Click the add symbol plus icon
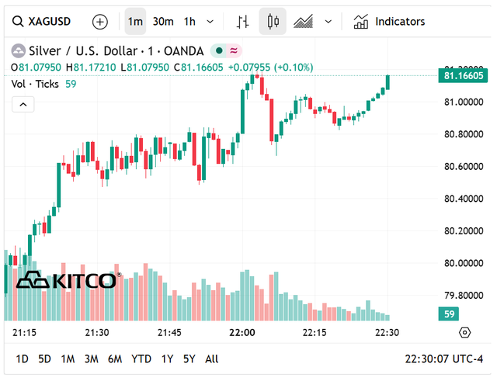Screen dimensions: 497x381 [100, 22]
